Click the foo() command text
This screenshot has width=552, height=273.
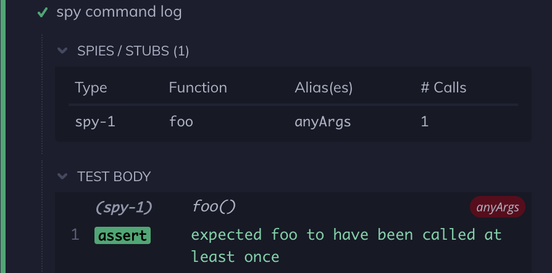point(214,207)
